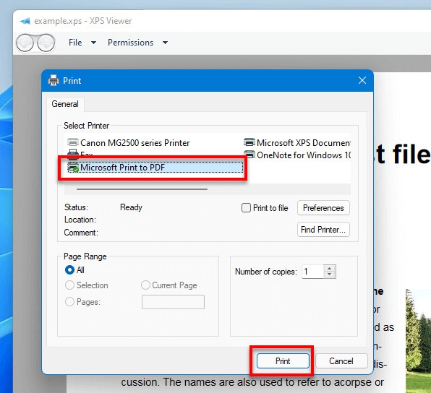
Task: Click the printer list horizontal scrollbar
Action: (142, 189)
